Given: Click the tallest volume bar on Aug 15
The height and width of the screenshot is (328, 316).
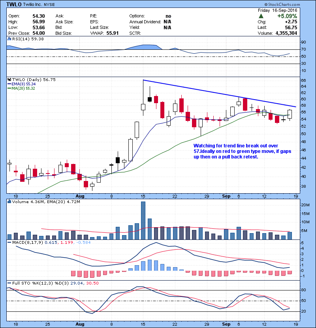Looking at the screenshot, I should coord(143,221).
